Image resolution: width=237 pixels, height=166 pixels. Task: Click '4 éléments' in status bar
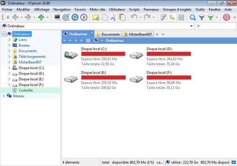click(71, 162)
